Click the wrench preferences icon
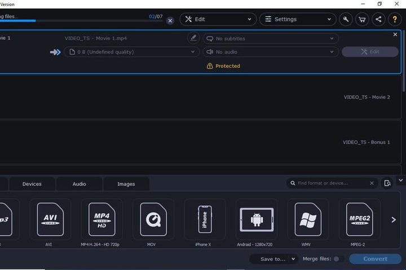406x270 pixels. tap(346, 19)
